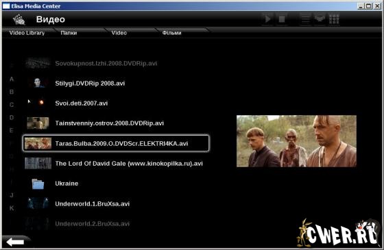The height and width of the screenshot is (250, 384).
Task: Jump to letter B in alphabet index
Action: (12, 92)
